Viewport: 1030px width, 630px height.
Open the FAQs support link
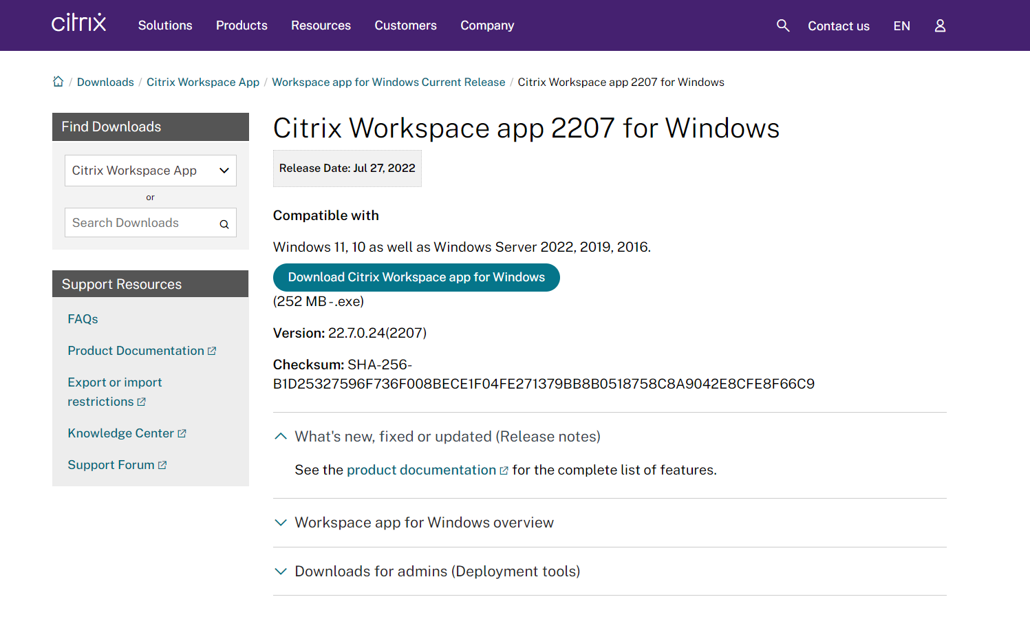click(83, 318)
